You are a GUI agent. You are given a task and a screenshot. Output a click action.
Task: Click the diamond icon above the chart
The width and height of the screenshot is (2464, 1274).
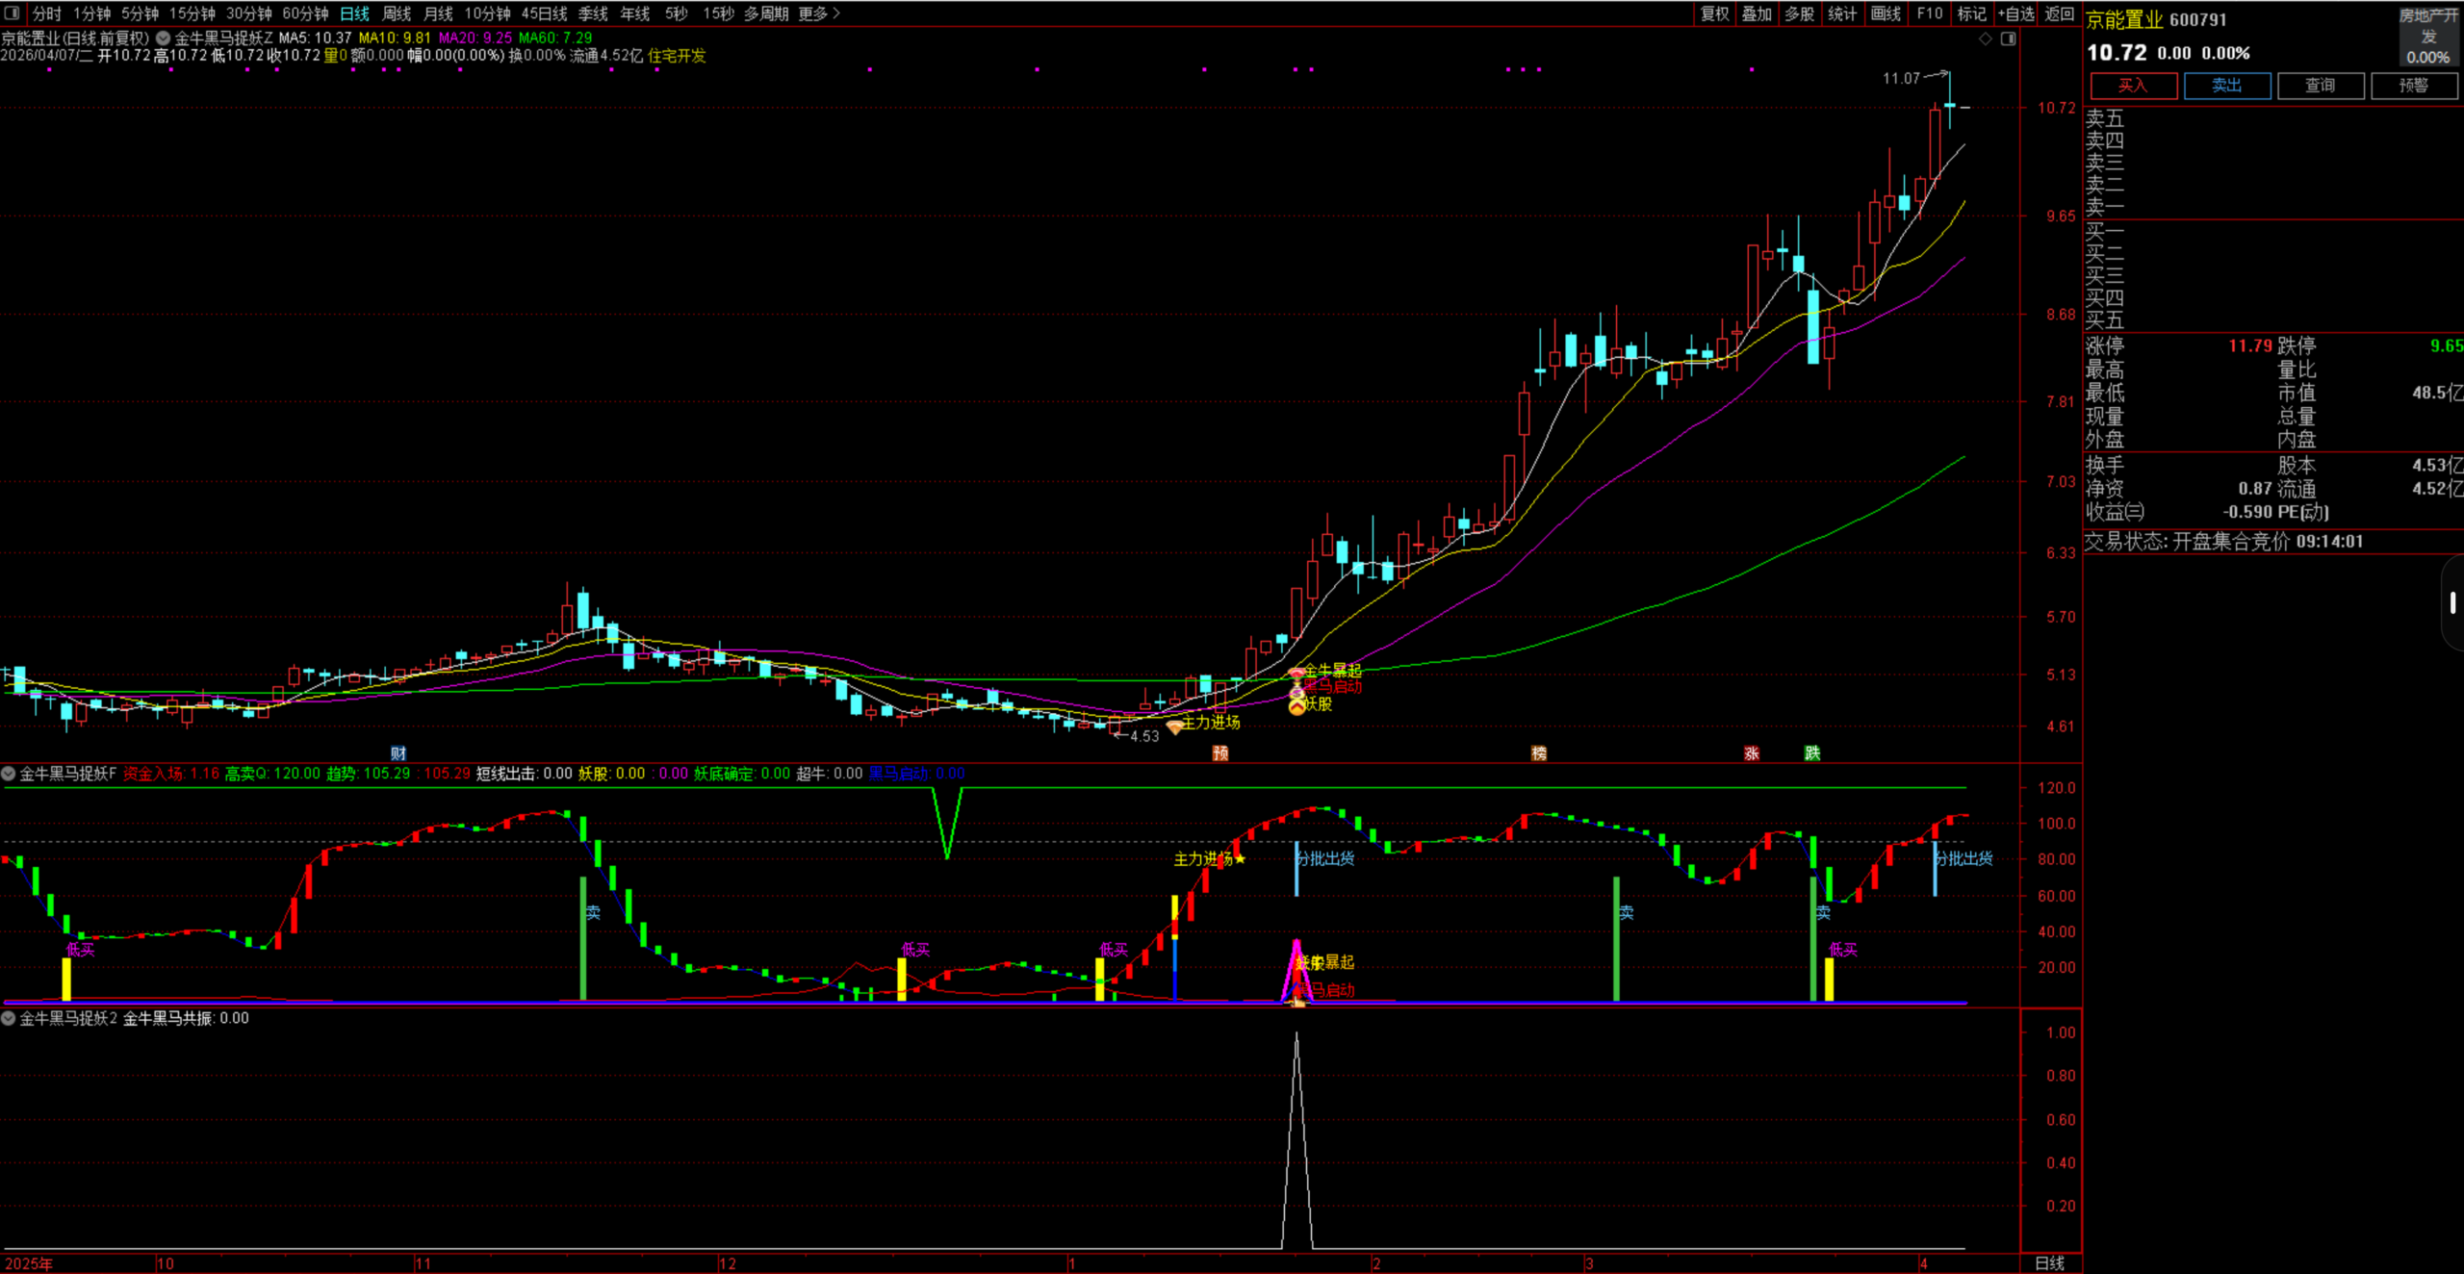1985,38
